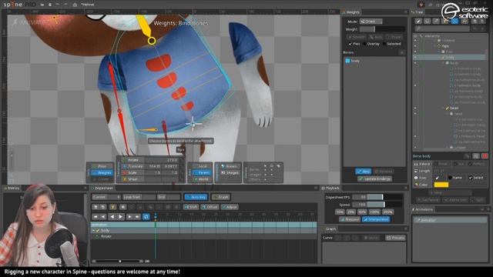The width and height of the screenshot is (493, 277).
Task: Select the Rotate timeline row in dopesheet
Action: [203, 236]
